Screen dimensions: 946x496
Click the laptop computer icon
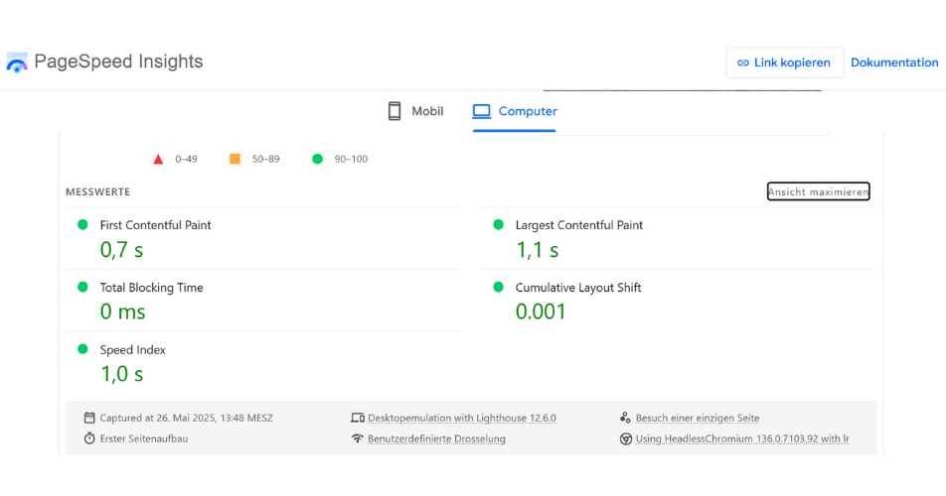click(x=481, y=111)
